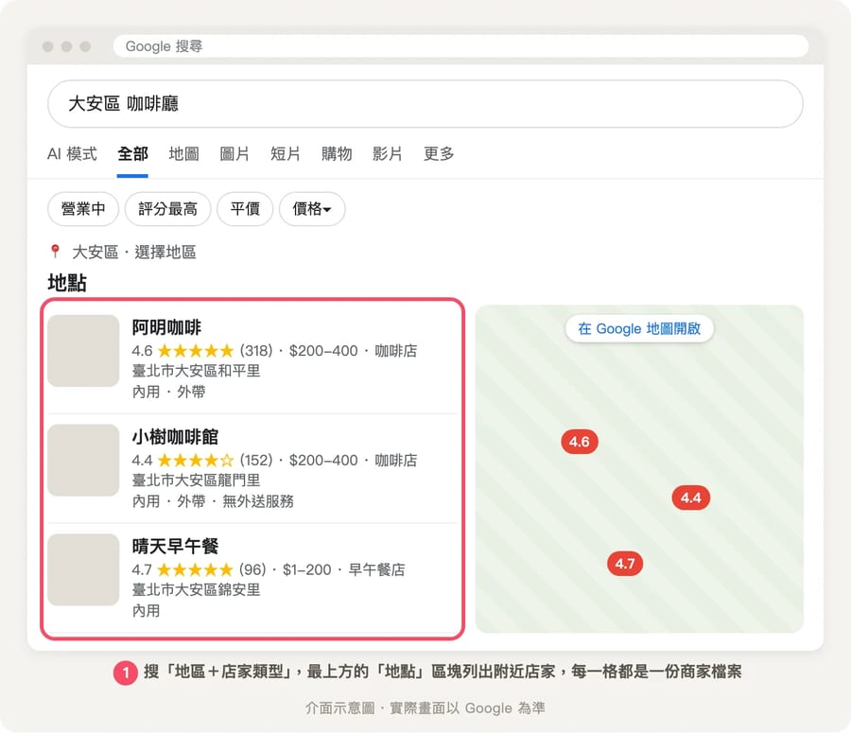Toggle the 平價 budget filter chip
851x734 pixels.
pos(245,208)
